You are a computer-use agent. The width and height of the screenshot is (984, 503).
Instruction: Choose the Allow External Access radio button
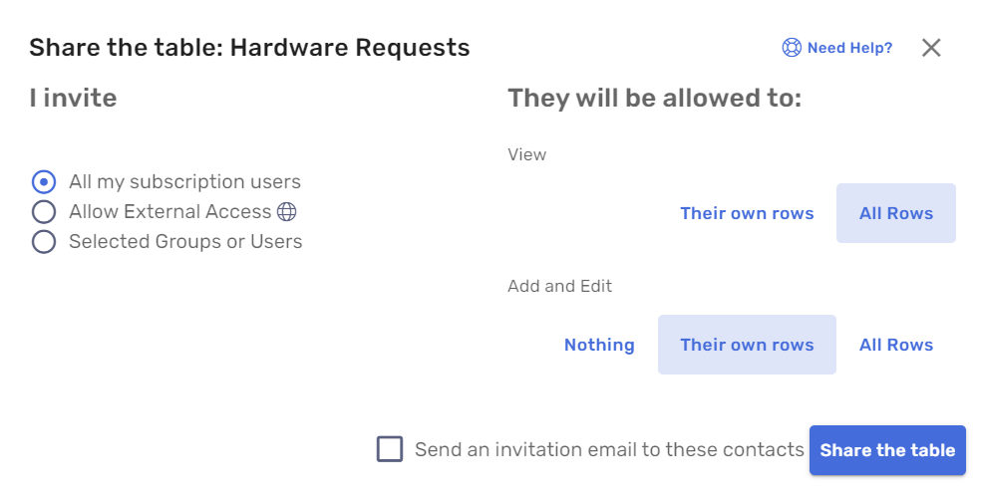pos(44,212)
